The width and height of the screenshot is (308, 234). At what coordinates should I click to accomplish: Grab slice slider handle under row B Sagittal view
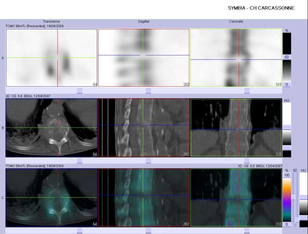point(149,161)
